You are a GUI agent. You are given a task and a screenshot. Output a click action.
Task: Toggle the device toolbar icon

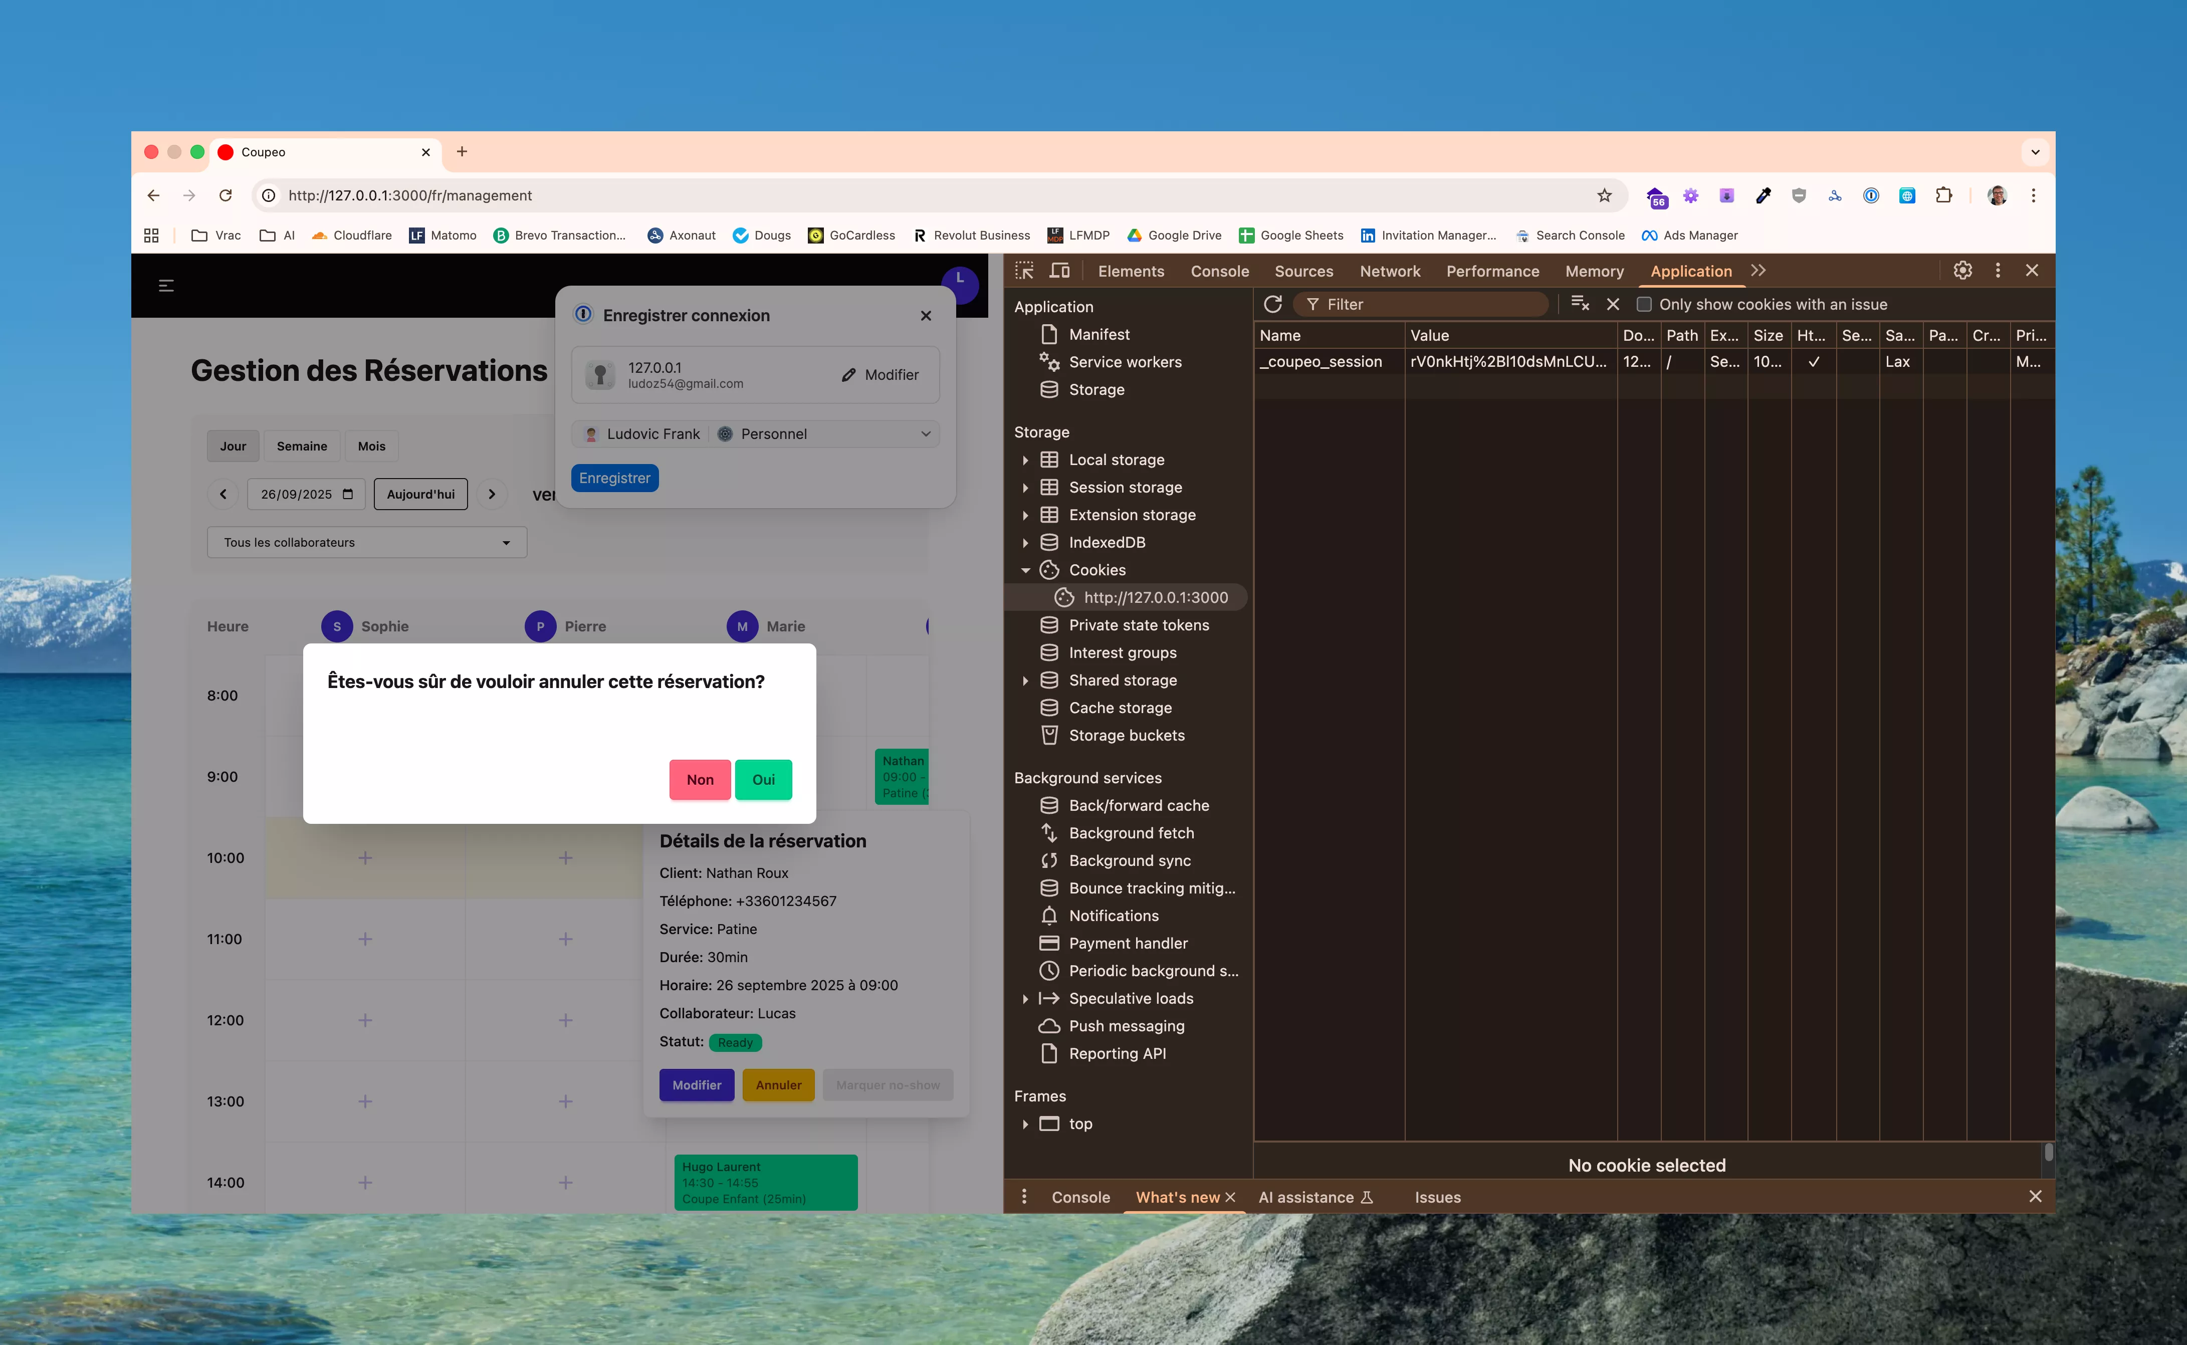click(1059, 271)
